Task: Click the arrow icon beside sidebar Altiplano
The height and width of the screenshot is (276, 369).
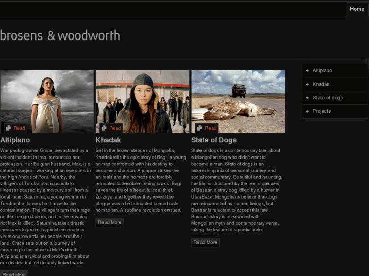Action: point(307,70)
